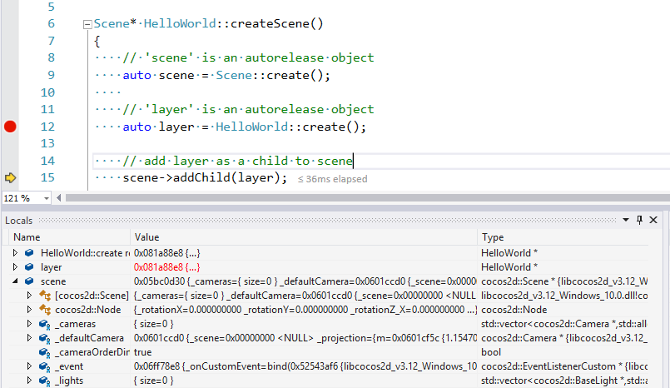The image size is (670, 388).
Task: Click the _defaultCamera field icon
Action: coord(43,338)
